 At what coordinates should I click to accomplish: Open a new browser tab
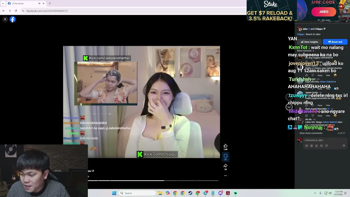pos(49,3)
